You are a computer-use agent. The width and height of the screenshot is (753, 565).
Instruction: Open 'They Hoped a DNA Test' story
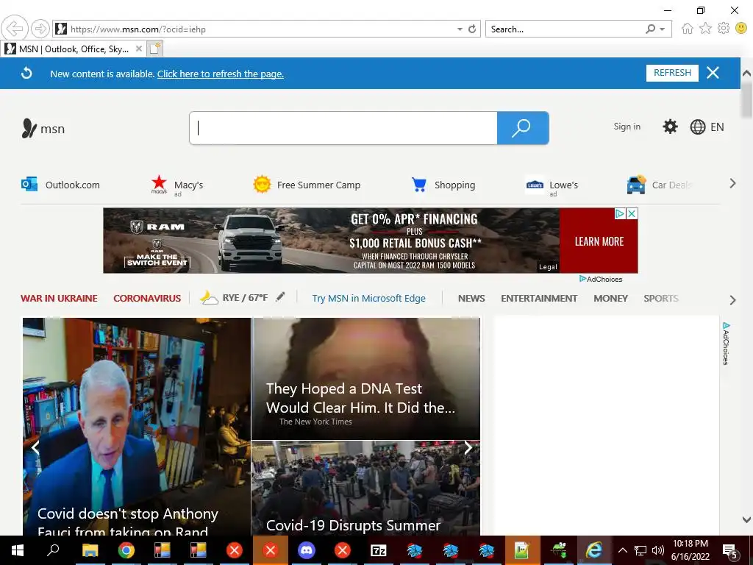[366, 379]
